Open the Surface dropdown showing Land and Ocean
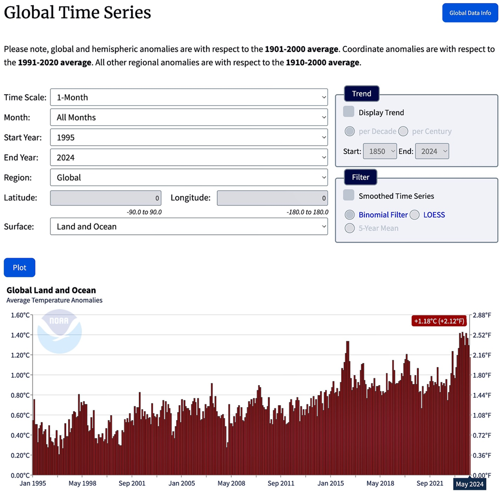The height and width of the screenshot is (493, 501). pos(189,226)
